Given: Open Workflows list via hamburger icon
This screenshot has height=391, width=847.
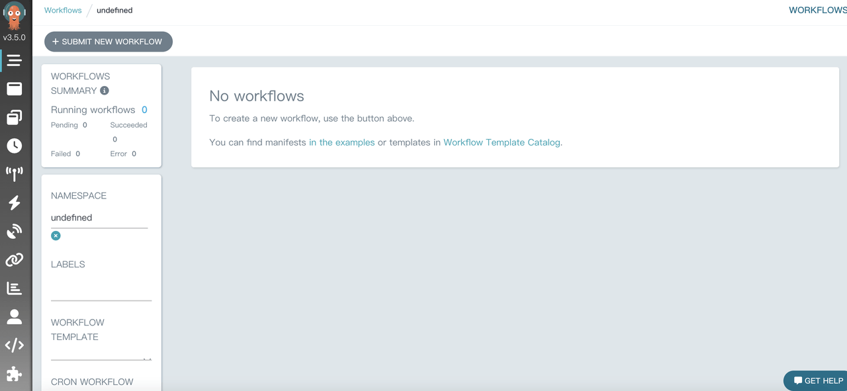Looking at the screenshot, I should 14,61.
